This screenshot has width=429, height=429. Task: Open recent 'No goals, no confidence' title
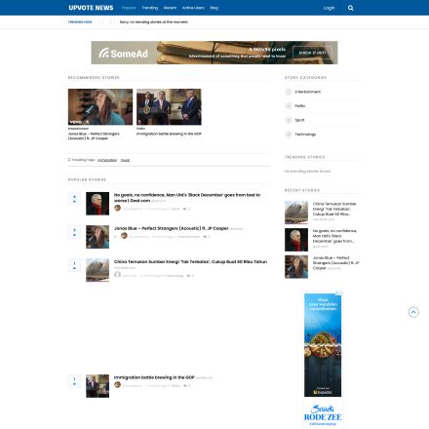[x=334, y=236]
